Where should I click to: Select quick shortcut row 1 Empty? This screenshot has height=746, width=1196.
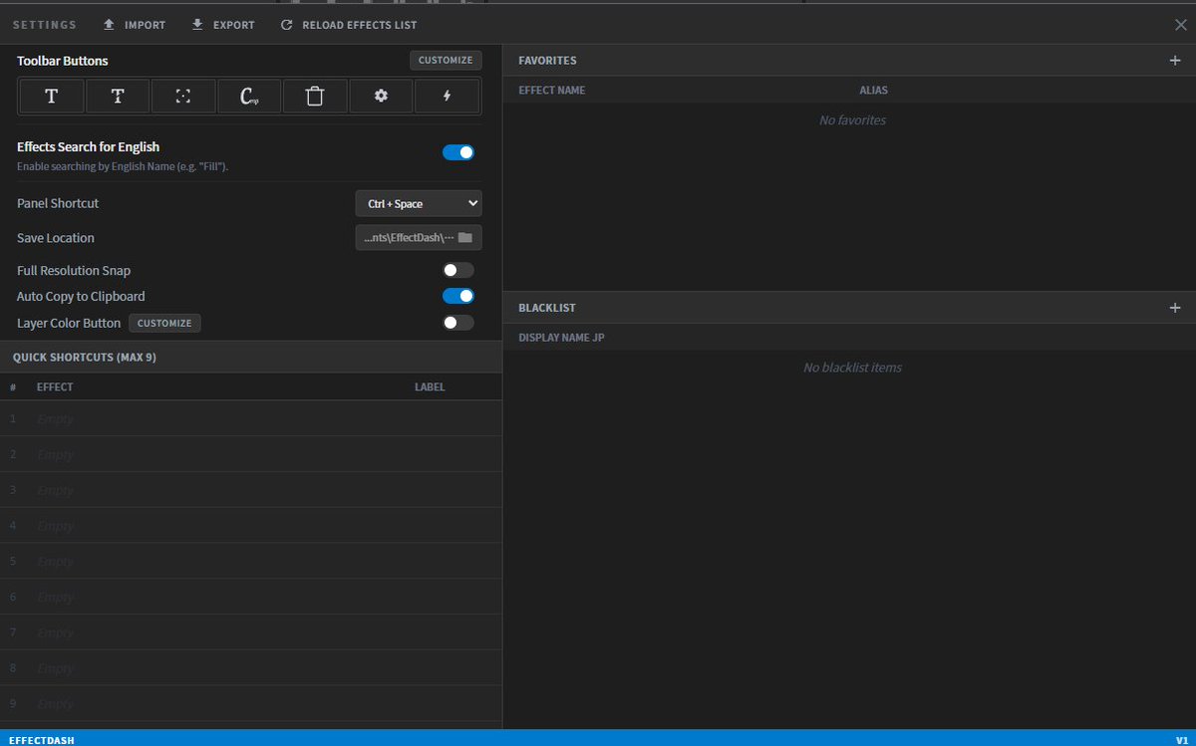[251, 418]
